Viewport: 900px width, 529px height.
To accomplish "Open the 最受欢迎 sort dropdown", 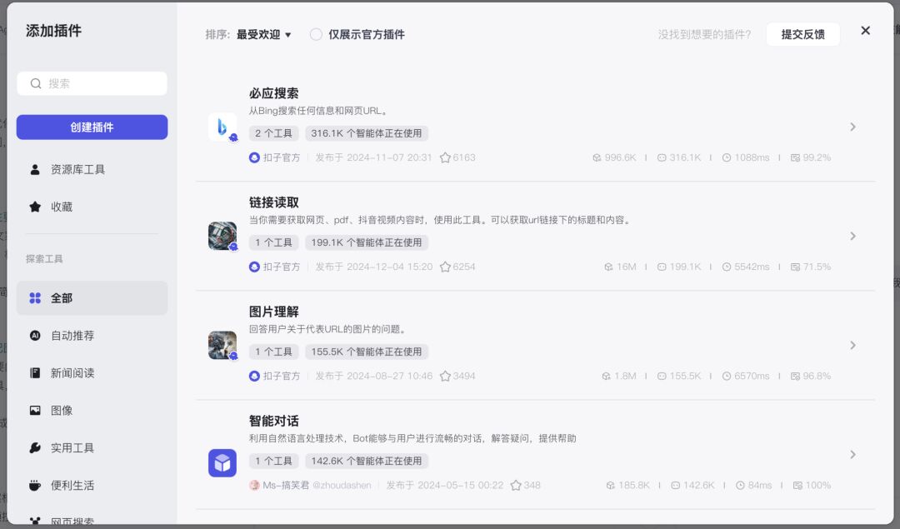I will (x=264, y=34).
